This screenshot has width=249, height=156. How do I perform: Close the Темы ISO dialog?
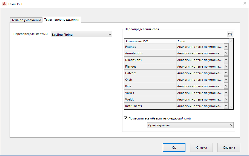coord(244,3)
